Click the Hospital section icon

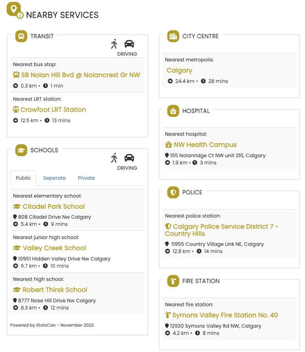173,111
